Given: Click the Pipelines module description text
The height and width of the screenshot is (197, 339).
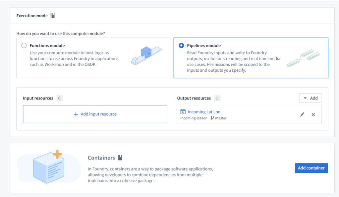Looking at the screenshot, I should 233,61.
